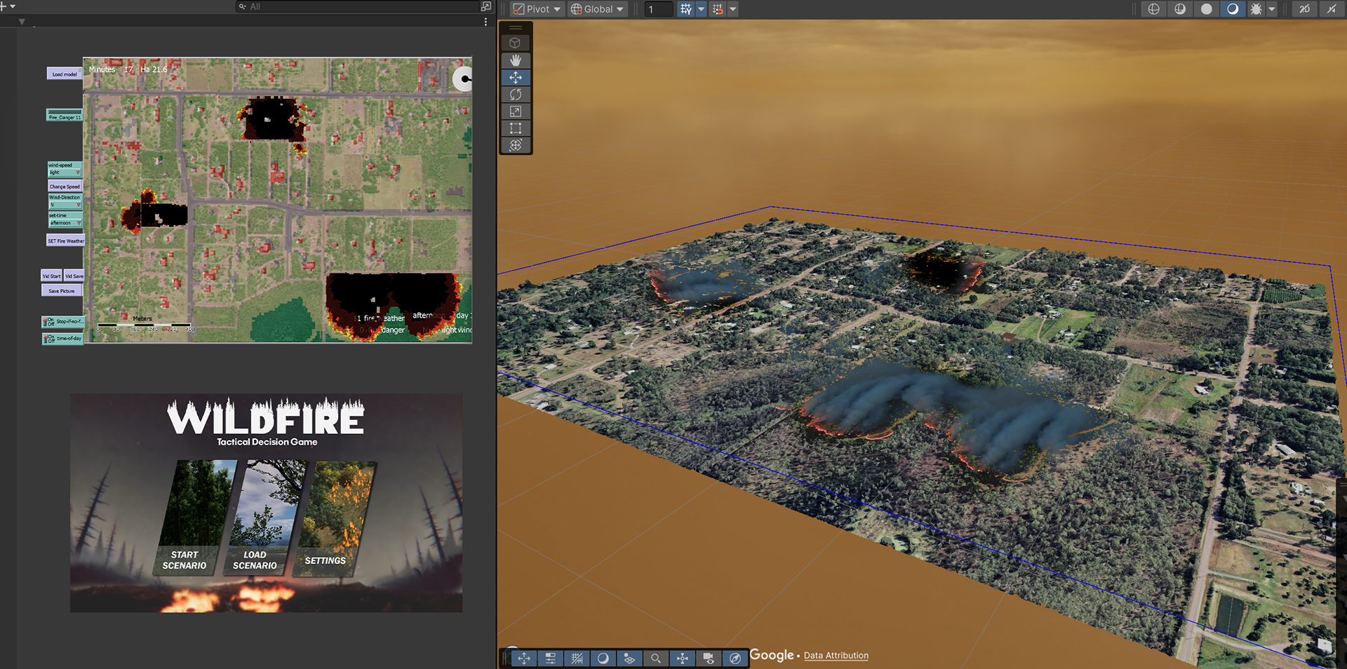Click the crescent lighting overlay in bottom bar
Viewport: 1347px width, 669px height.
pos(603,658)
